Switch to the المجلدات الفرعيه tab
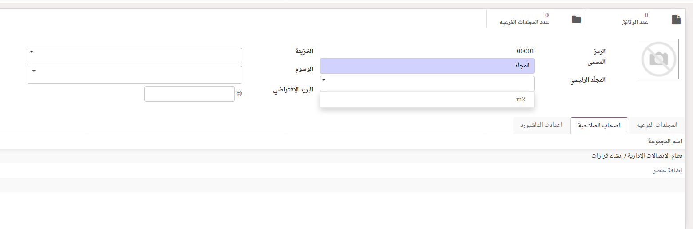This screenshot has height=229, width=693. (x=657, y=125)
